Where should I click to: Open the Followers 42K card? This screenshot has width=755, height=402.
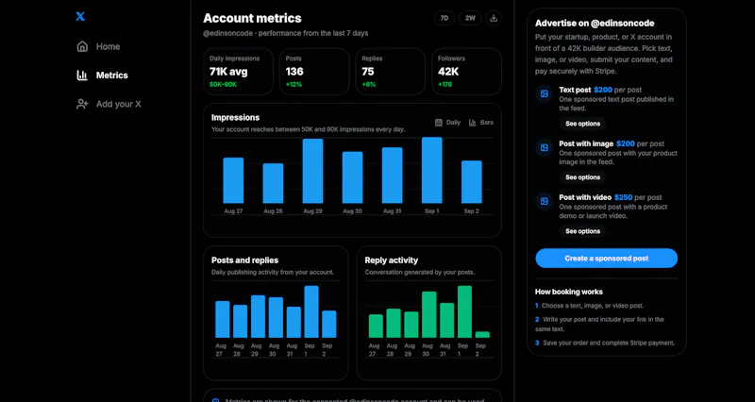466,72
